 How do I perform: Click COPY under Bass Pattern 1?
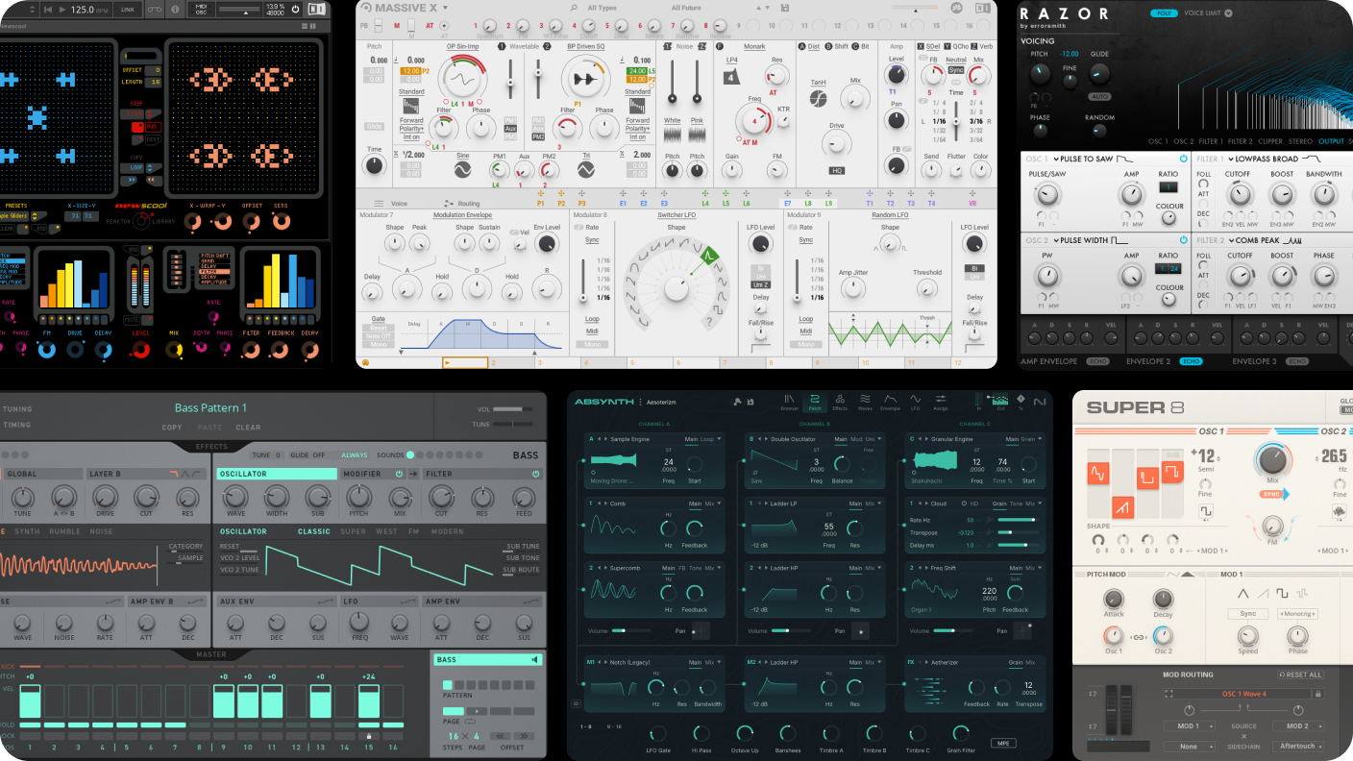click(x=172, y=428)
